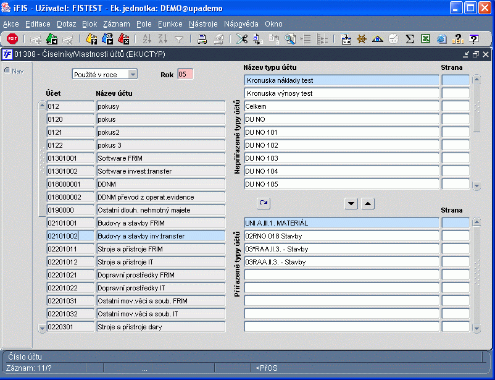
Task: Open the Nástroje menu
Action: click(203, 24)
